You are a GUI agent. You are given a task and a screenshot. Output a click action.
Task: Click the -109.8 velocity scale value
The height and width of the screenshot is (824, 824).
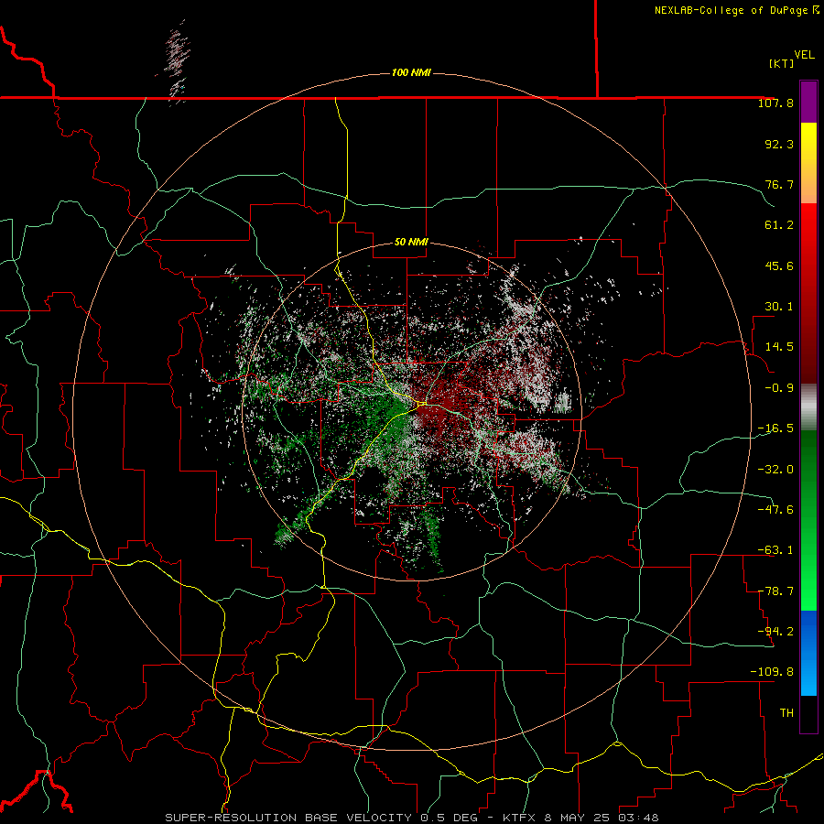coord(772,672)
